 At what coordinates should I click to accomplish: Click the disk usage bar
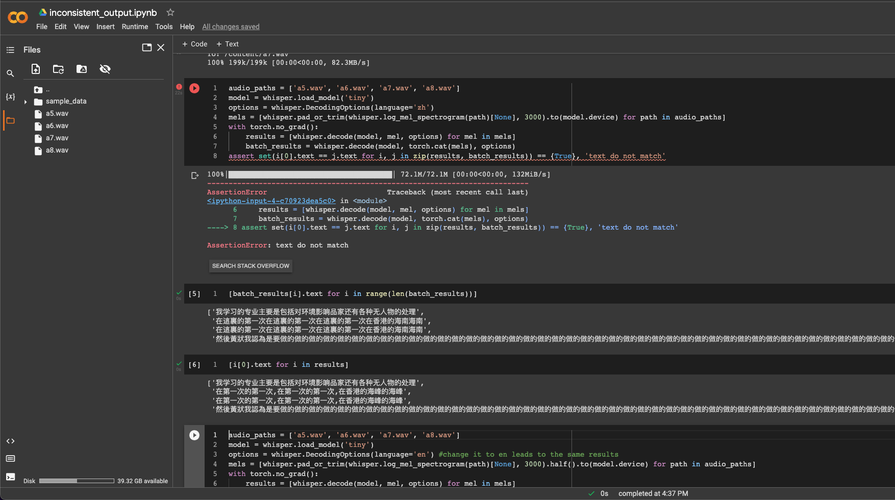pos(77,481)
